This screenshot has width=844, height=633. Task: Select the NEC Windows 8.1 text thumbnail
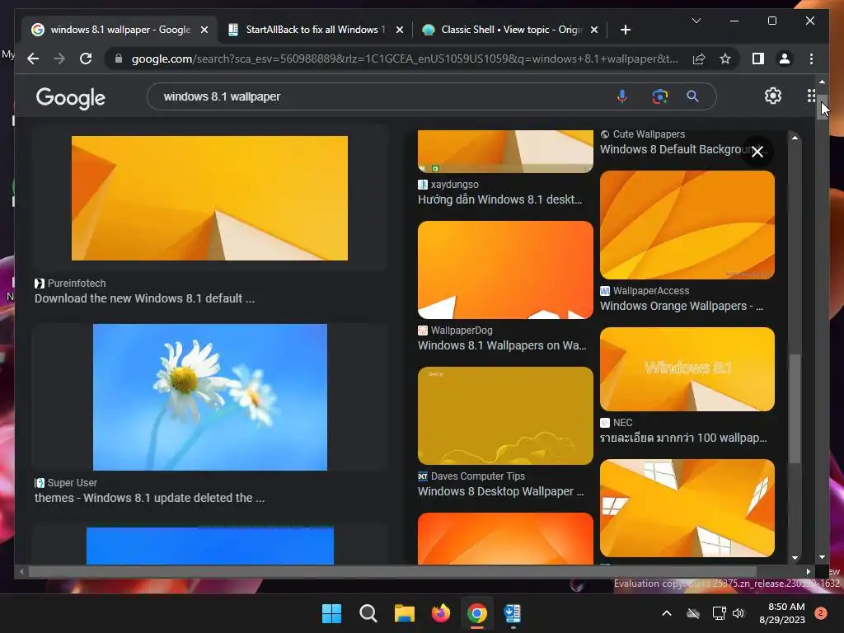click(687, 369)
